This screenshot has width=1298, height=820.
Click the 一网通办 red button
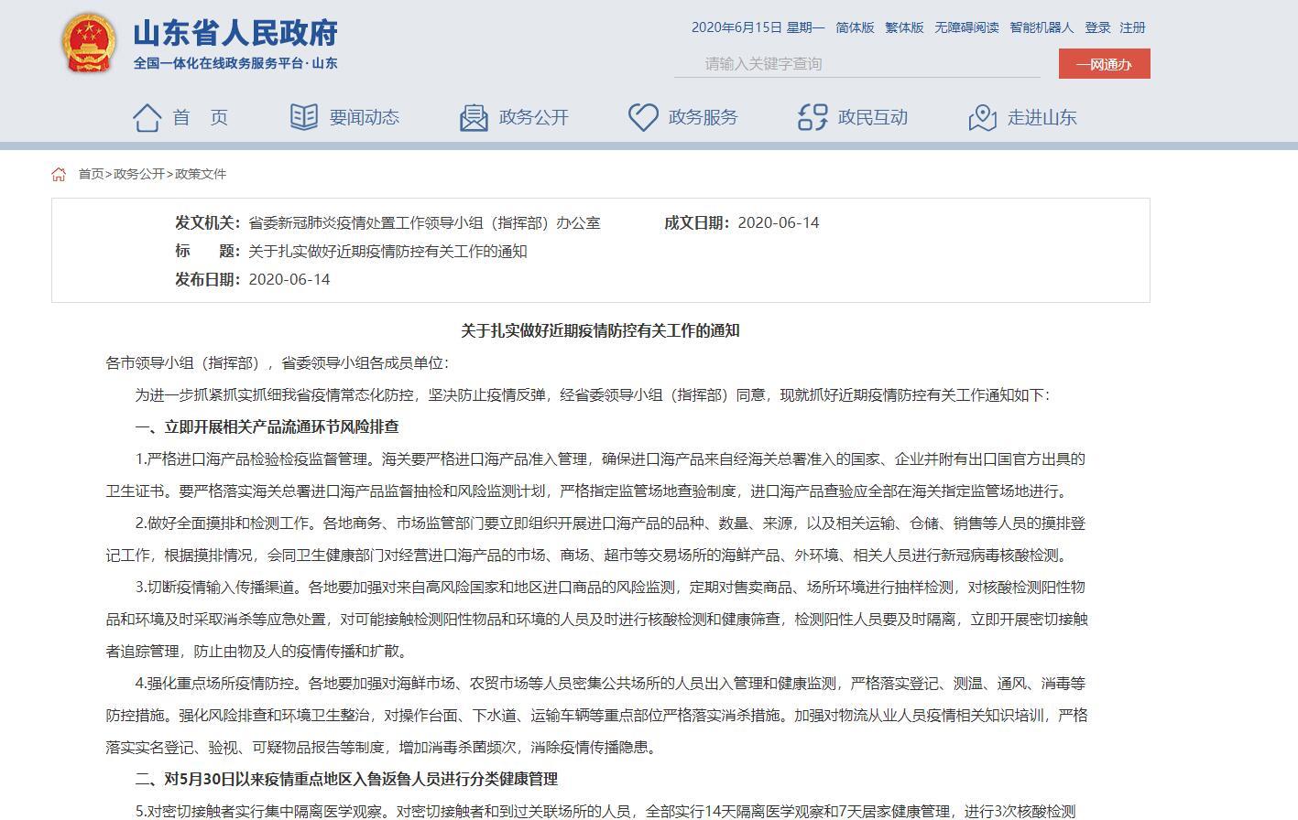click(1104, 64)
